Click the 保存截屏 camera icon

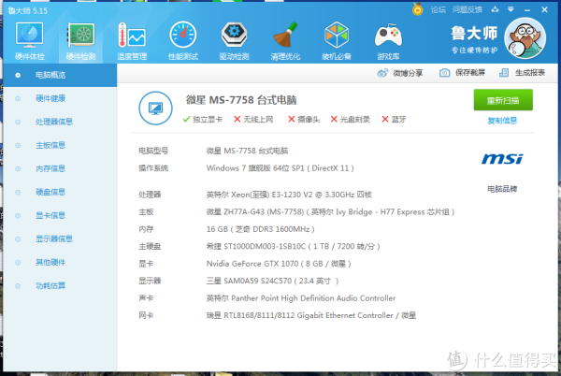click(x=444, y=73)
